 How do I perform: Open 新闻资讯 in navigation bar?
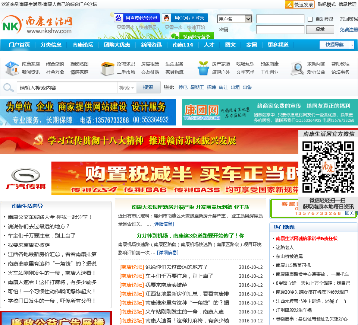[151, 45]
